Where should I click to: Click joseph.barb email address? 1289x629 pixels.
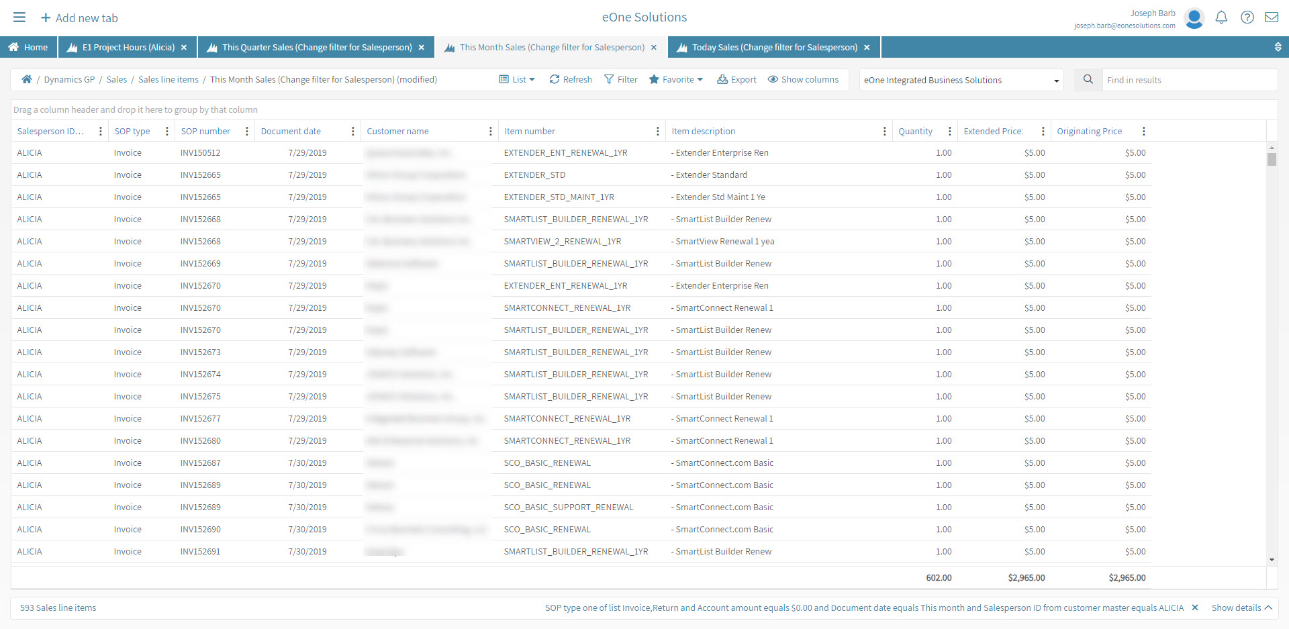pyautogui.click(x=1125, y=26)
